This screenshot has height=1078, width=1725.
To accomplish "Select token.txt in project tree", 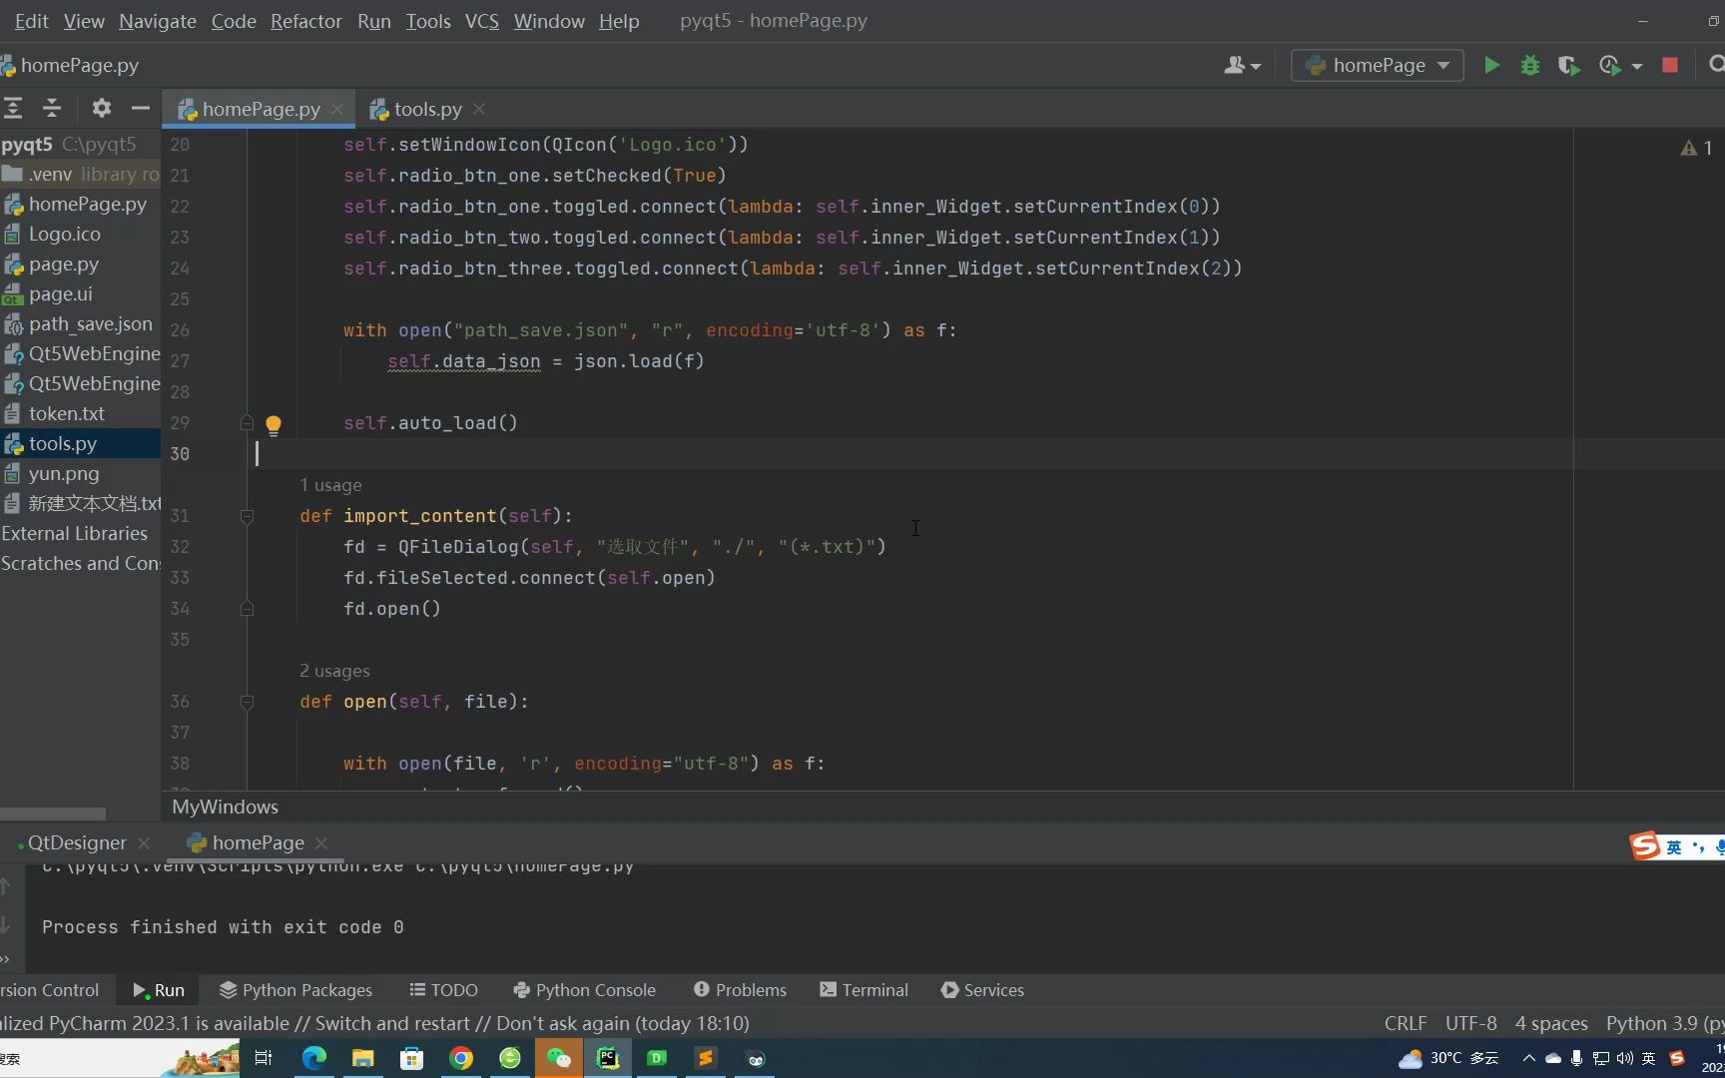I will pyautogui.click(x=80, y=413).
